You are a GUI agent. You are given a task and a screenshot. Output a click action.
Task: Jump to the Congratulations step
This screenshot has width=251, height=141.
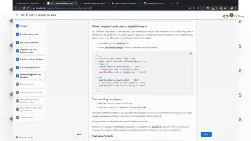point(30,117)
